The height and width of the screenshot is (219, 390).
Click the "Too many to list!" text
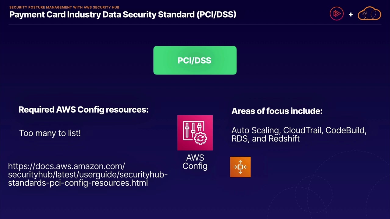pyautogui.click(x=50, y=133)
